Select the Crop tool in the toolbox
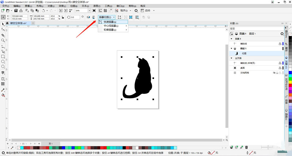 (x=3, y=35)
